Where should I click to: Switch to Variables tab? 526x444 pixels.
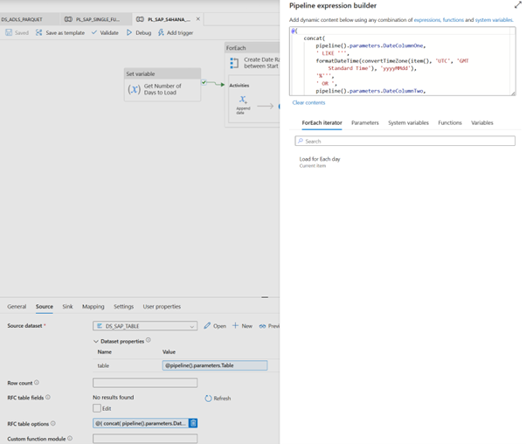(x=482, y=123)
